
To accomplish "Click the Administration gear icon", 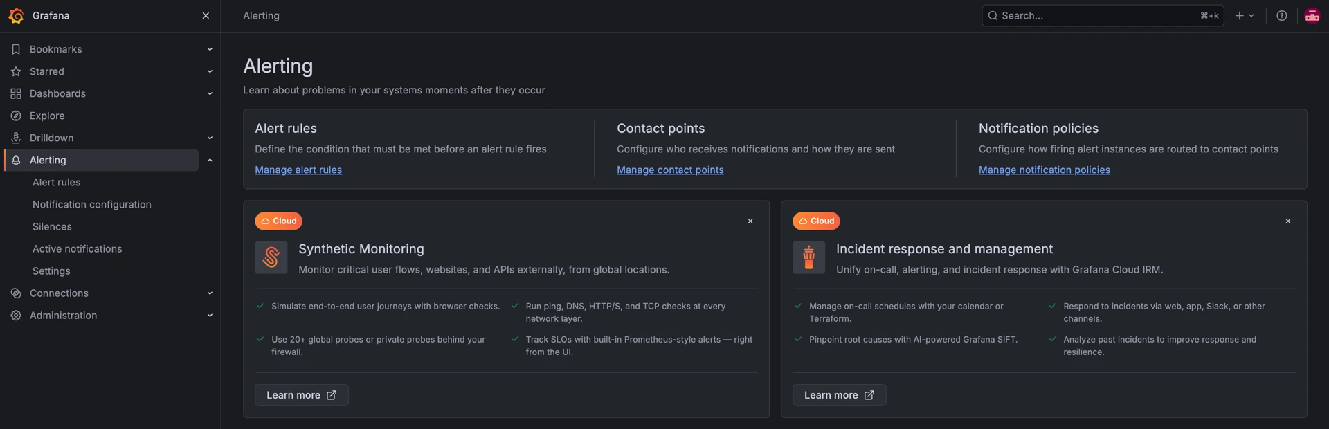I will coord(16,315).
